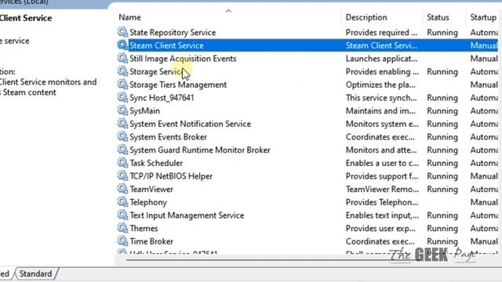Image resolution: width=502 pixels, height=282 pixels.
Task: Click the Still Image Acquisition Events gear icon
Action: point(122,58)
